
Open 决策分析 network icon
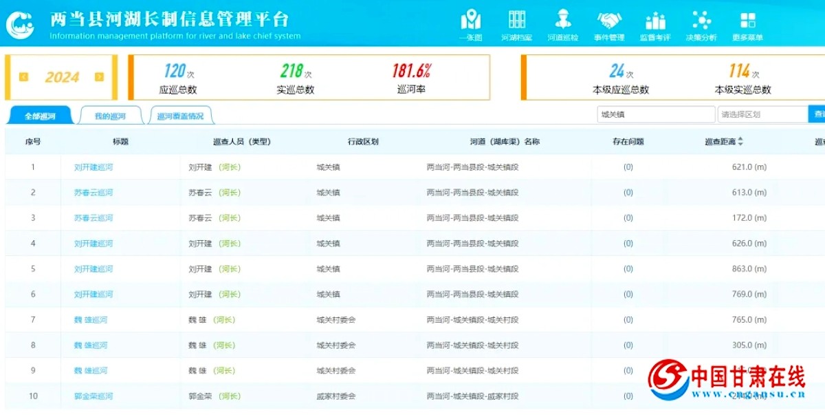click(x=701, y=21)
